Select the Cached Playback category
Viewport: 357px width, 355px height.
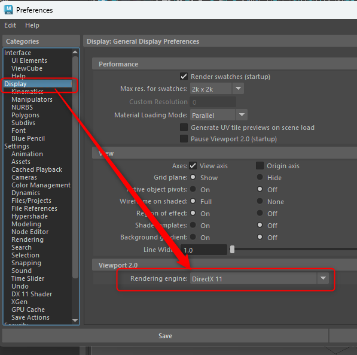36,169
